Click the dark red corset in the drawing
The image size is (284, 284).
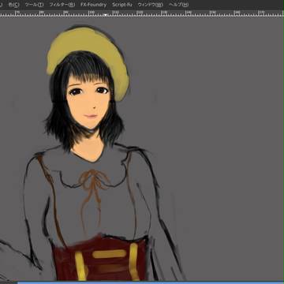click(99, 258)
